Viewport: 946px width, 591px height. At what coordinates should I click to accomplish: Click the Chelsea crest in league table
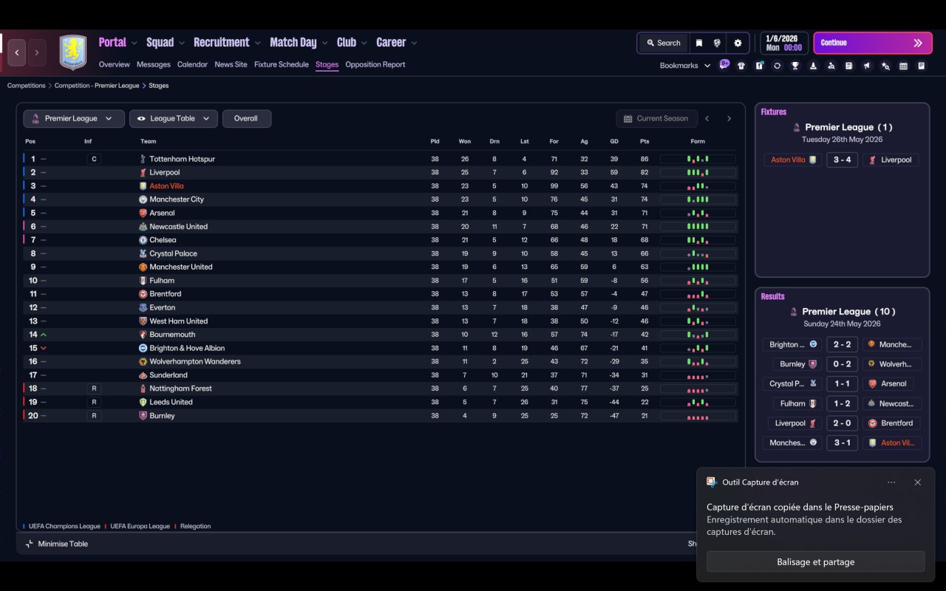pos(143,240)
